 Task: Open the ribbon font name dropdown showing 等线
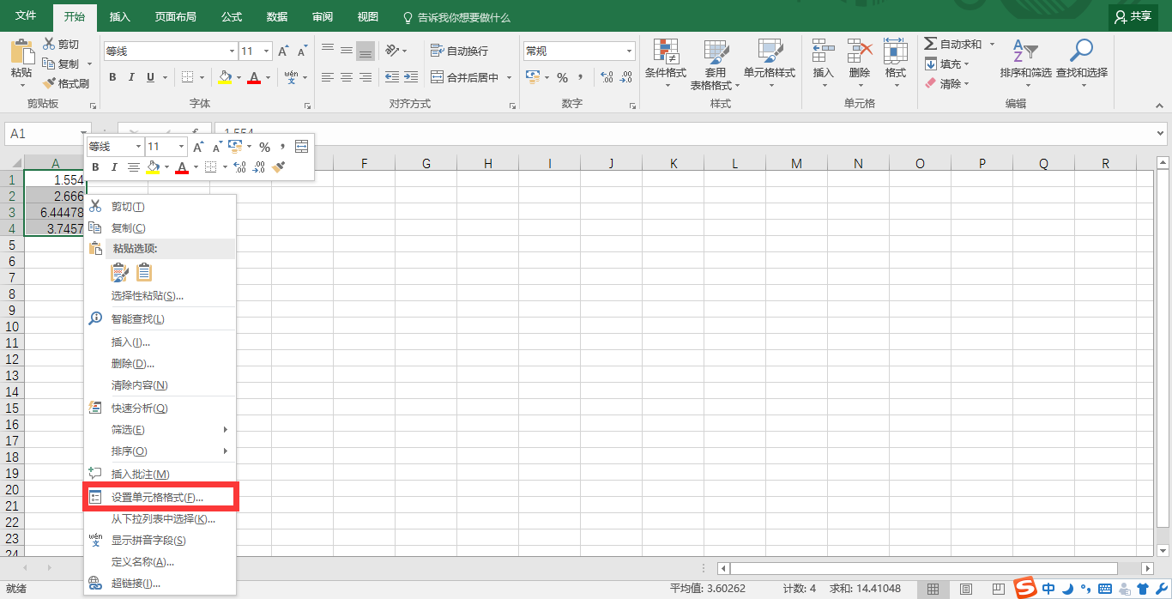click(230, 51)
